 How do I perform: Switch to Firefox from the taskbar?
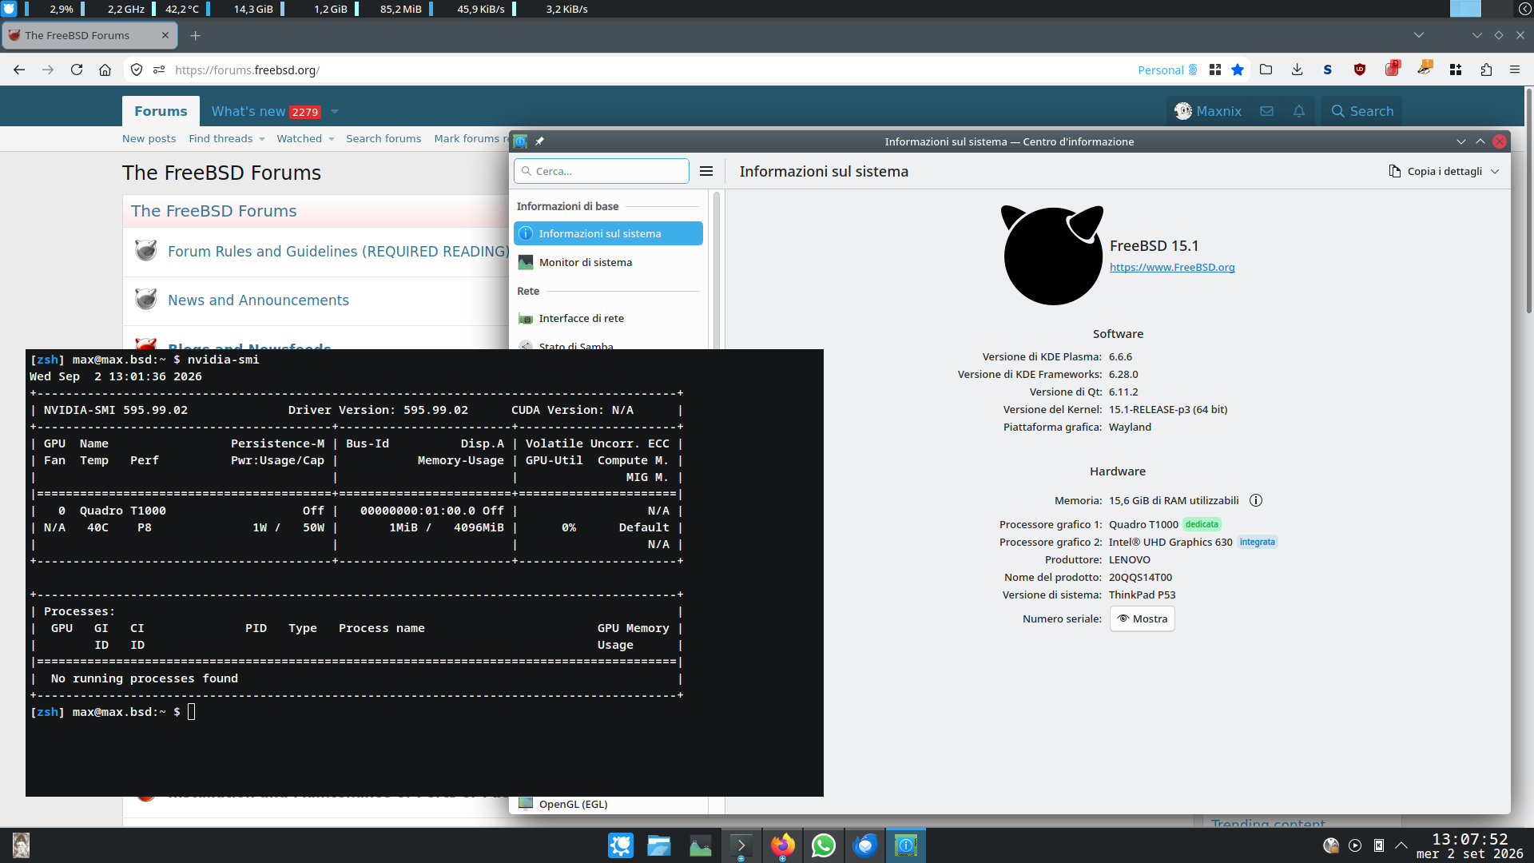point(783,845)
